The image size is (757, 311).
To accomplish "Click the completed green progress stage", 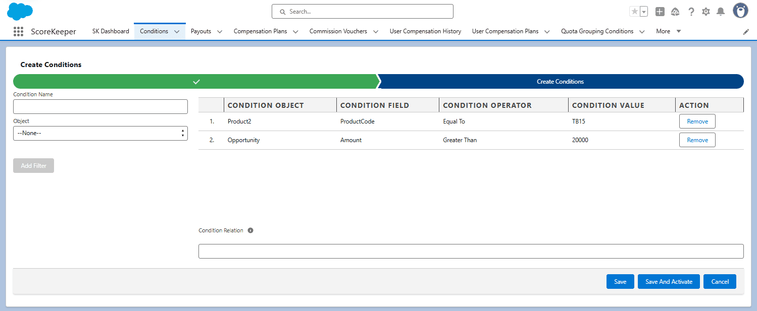I will 196,81.
